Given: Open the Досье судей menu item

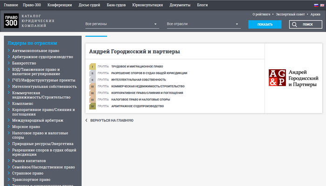Looking at the screenshot, I should pyautogui.click(x=89, y=5).
